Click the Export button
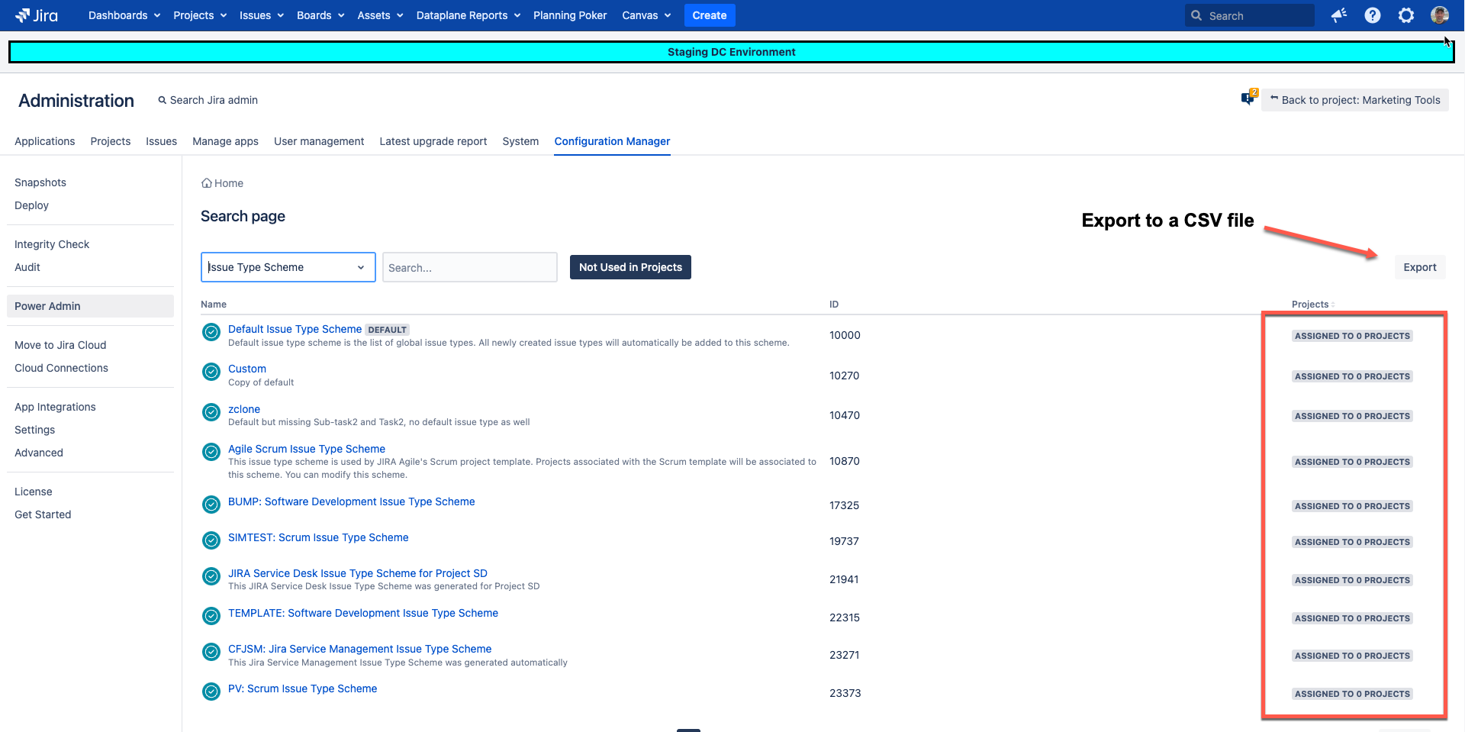This screenshot has width=1465, height=732. tap(1420, 267)
